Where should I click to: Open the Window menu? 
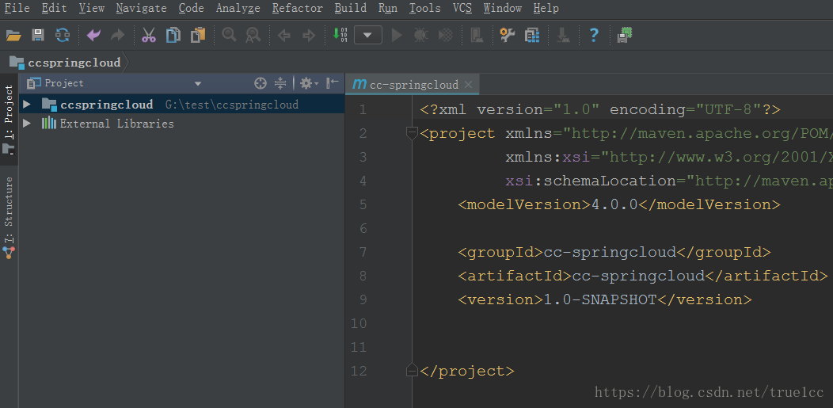pos(503,8)
